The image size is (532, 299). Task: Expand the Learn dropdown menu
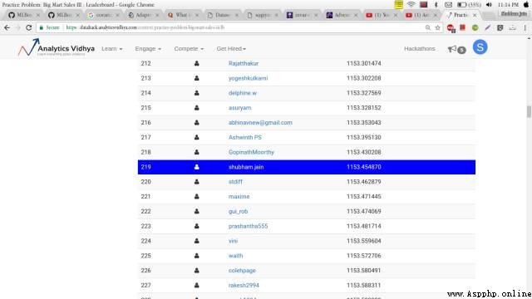point(112,49)
